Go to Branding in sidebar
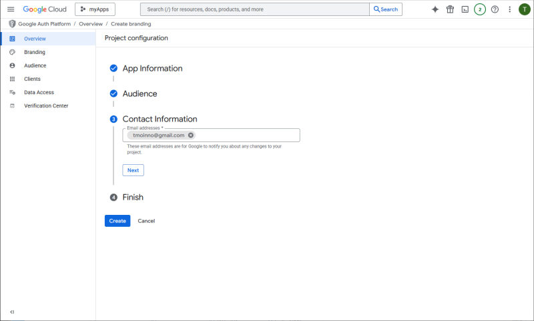The height and width of the screenshot is (321, 534). click(x=35, y=52)
